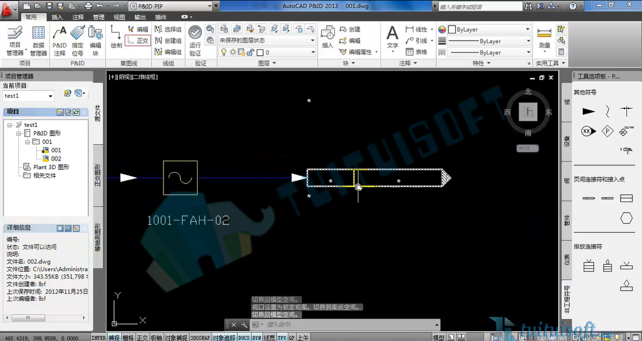Select the P&ID 注释 annotation tool

coord(60,41)
